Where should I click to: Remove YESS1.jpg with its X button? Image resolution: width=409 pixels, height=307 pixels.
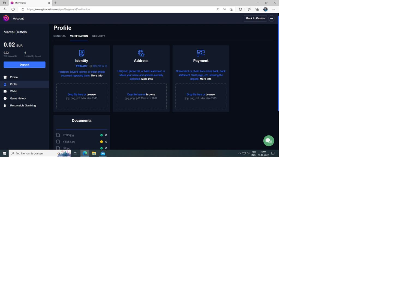tap(106, 142)
